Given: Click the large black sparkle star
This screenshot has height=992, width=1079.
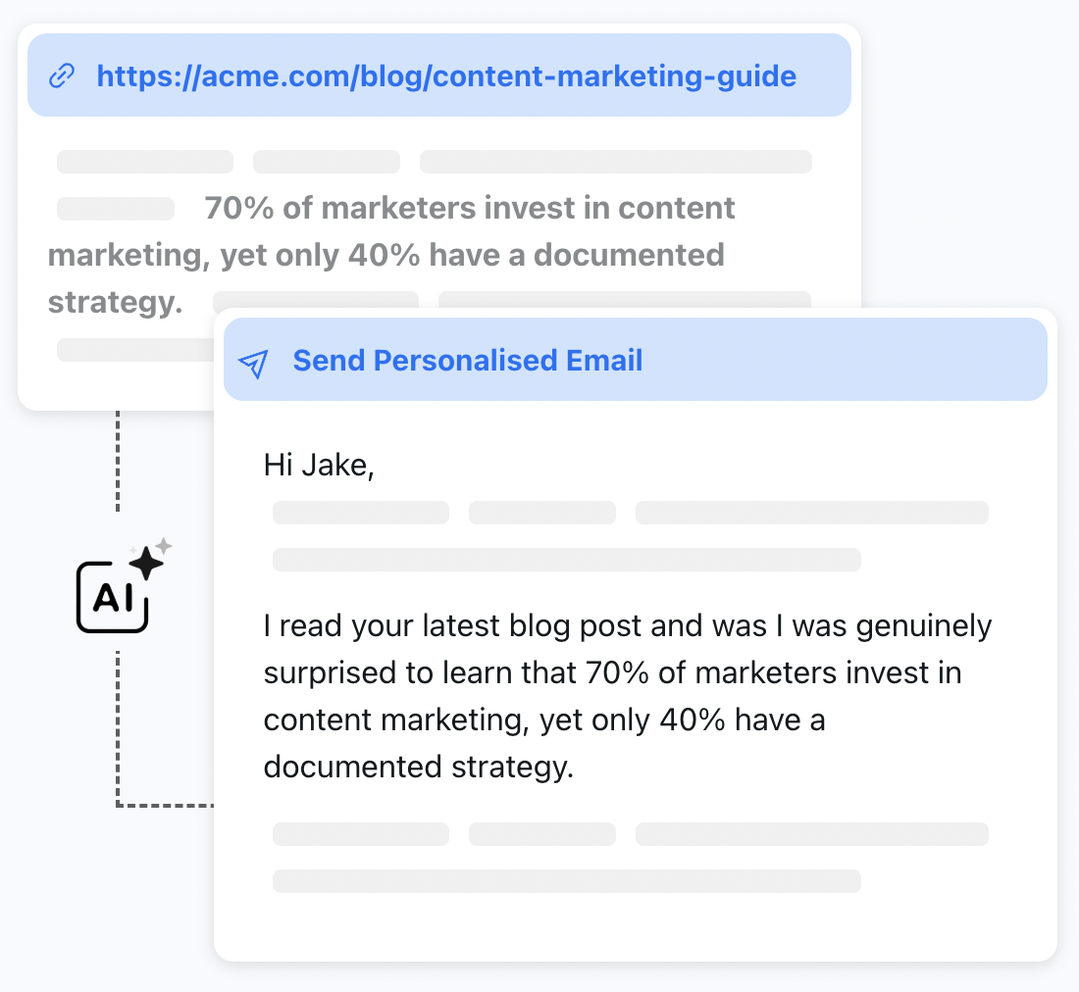Looking at the screenshot, I should coord(146,563).
